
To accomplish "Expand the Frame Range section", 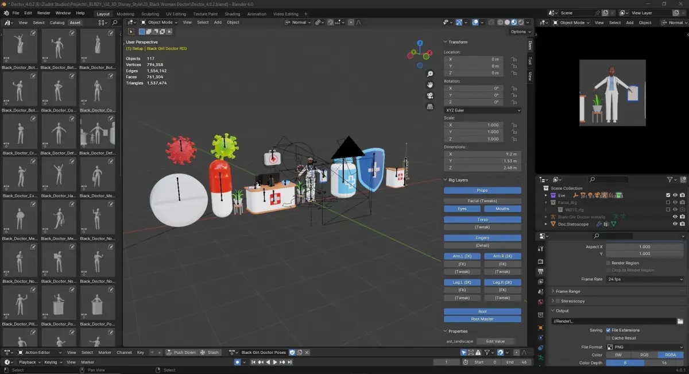I will 568,291.
